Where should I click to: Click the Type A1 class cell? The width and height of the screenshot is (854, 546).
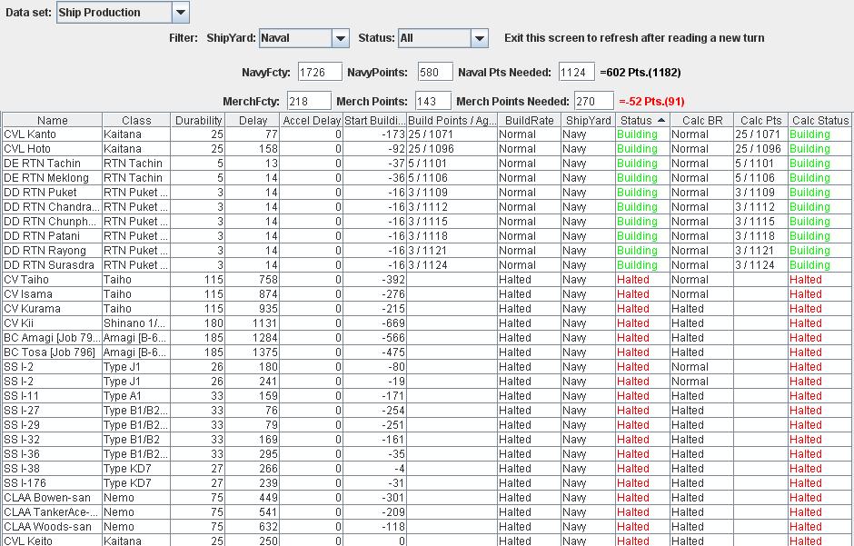136,396
